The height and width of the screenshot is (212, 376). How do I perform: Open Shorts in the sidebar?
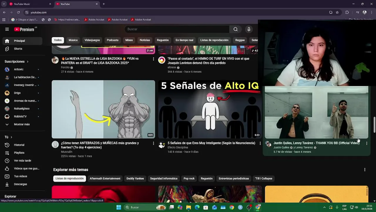(22, 49)
